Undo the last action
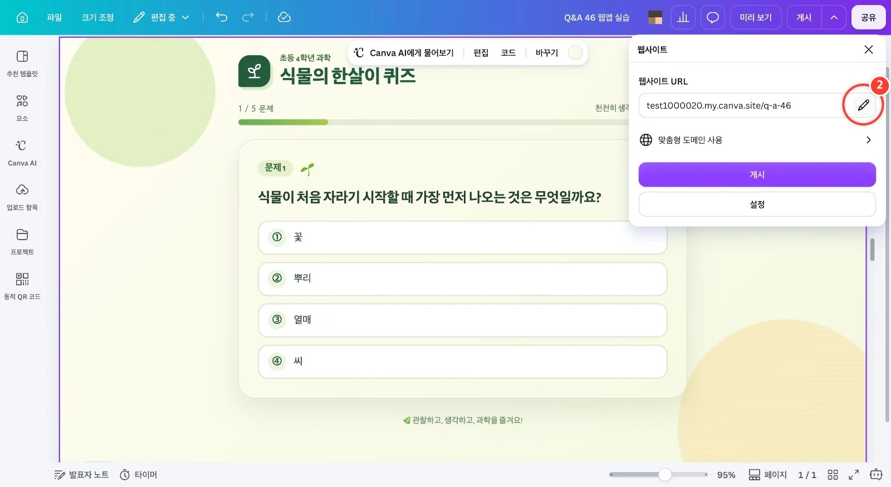 222,17
